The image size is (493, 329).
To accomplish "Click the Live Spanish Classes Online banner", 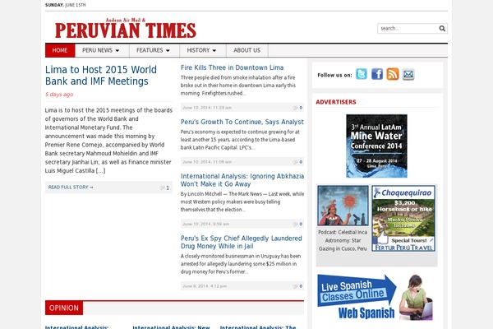I will pyautogui.click(x=375, y=298).
